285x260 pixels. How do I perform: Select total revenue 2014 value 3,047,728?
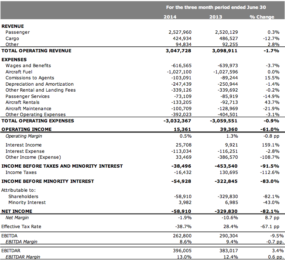[x=178, y=51]
